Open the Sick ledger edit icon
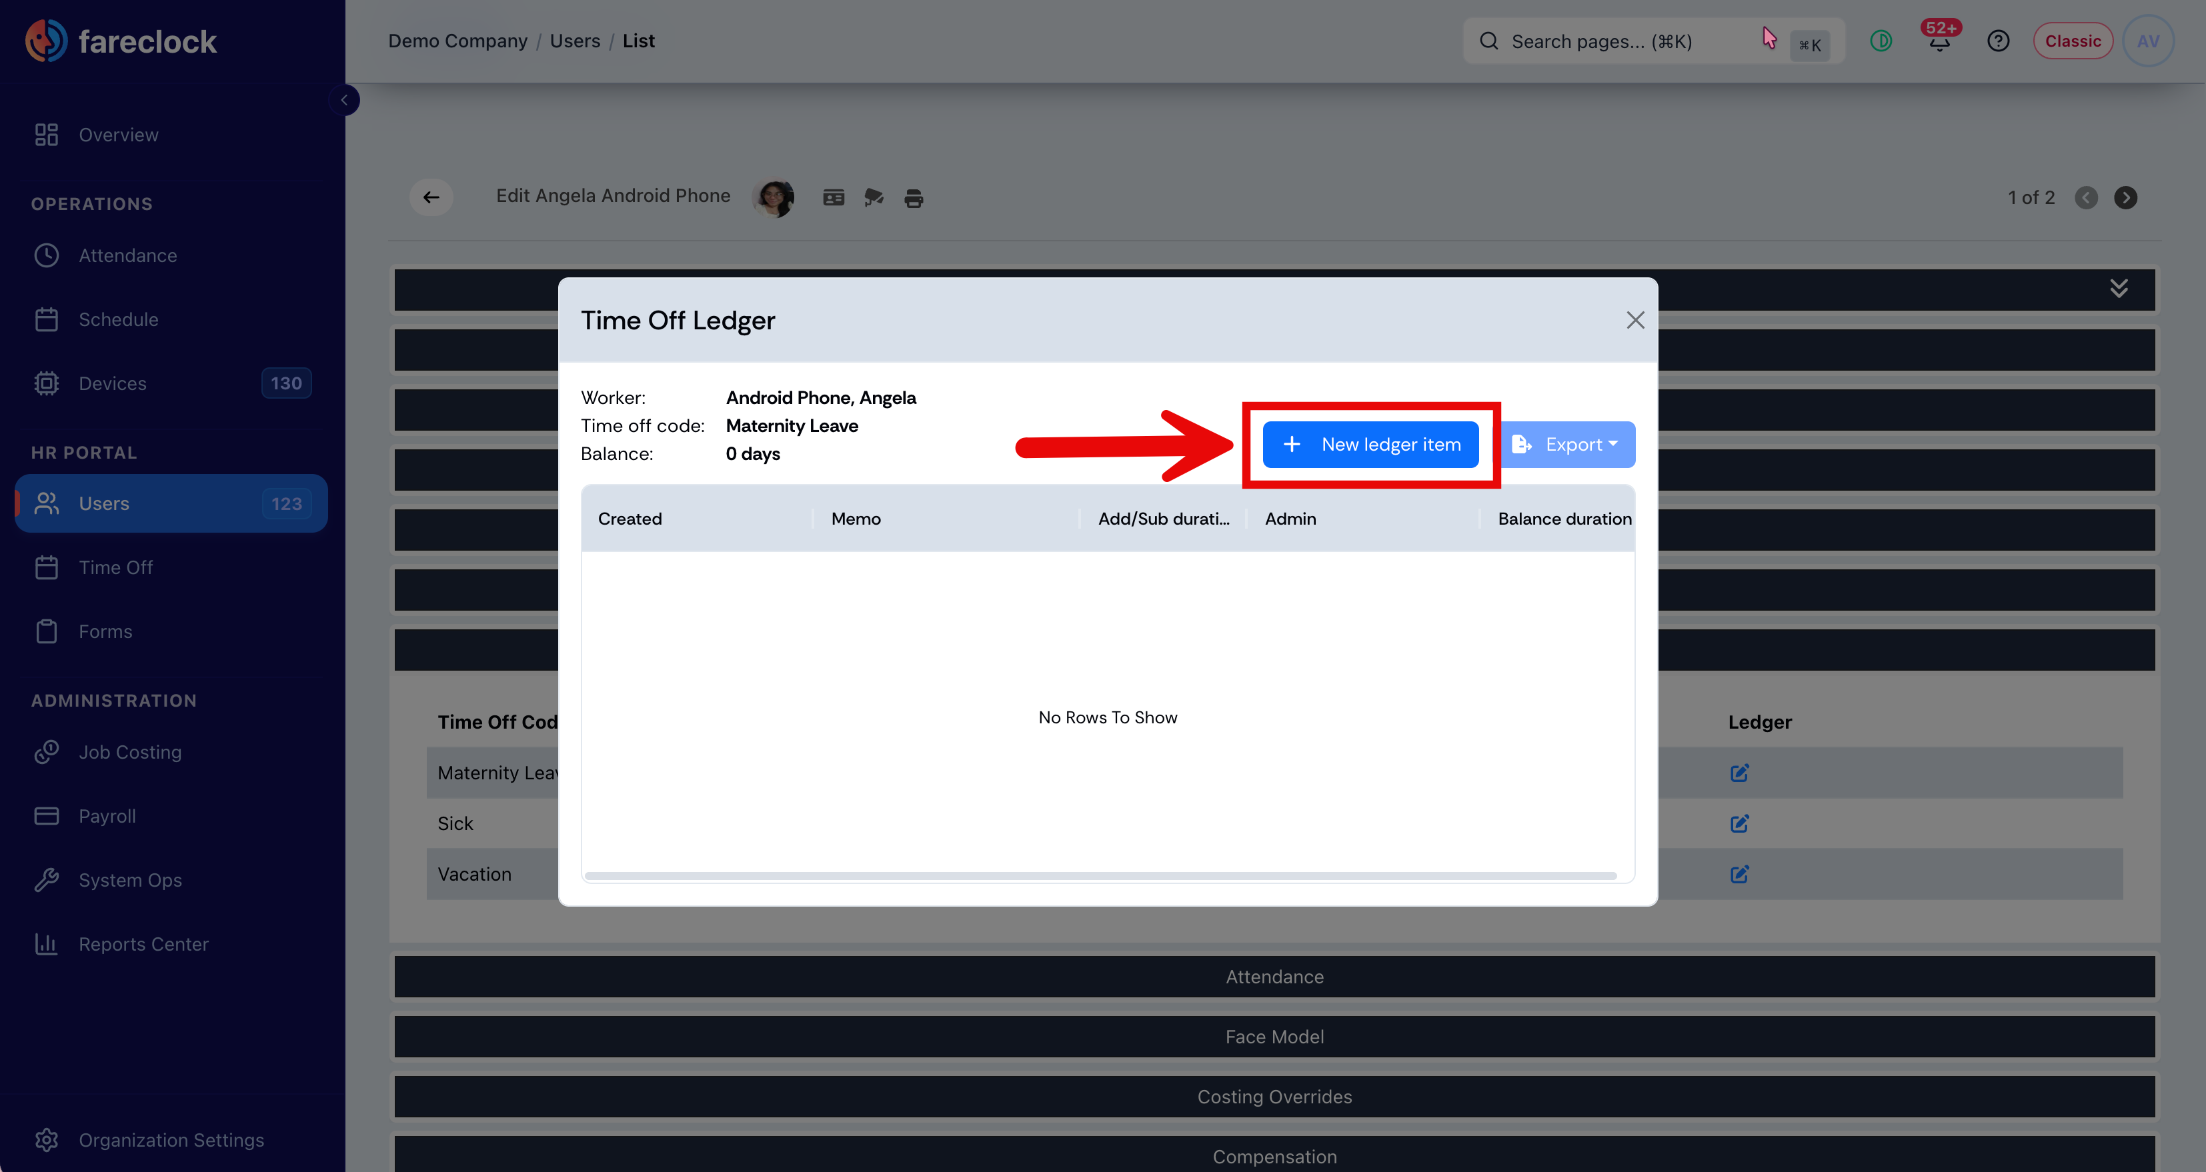 point(1739,823)
